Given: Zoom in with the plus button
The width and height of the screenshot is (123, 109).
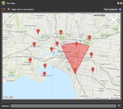Looking at the screenshot, I should [x=5, y=43].
